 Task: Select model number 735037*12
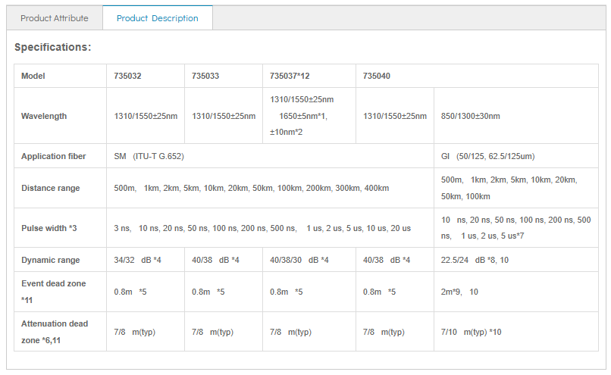point(290,76)
